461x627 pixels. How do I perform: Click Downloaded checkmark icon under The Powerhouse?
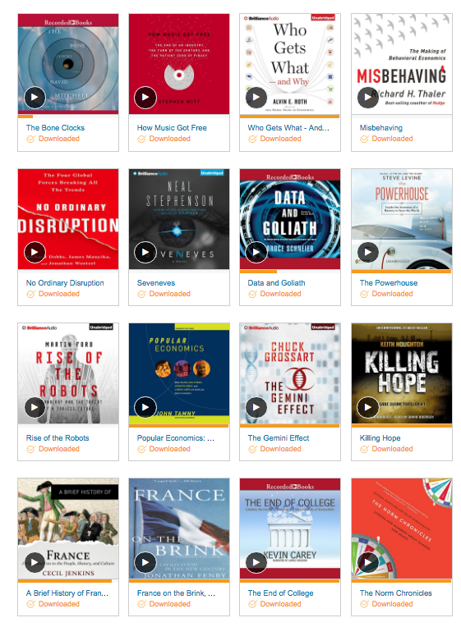(364, 295)
